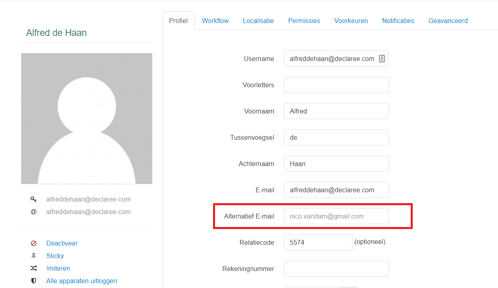Click the Imiteren shuffle arrows icon
The image size is (498, 288).
point(34,269)
